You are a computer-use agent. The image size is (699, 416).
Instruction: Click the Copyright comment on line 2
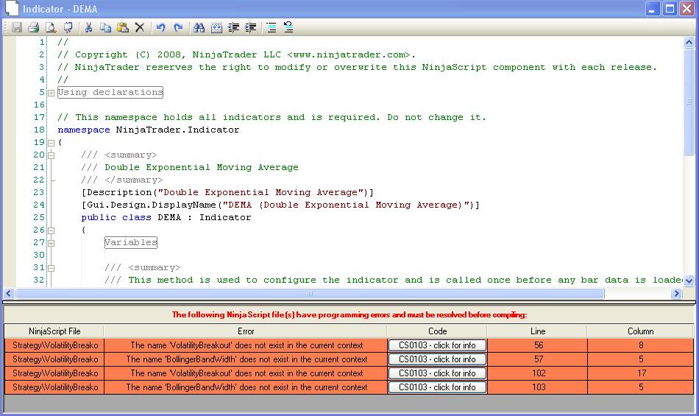tap(236, 54)
